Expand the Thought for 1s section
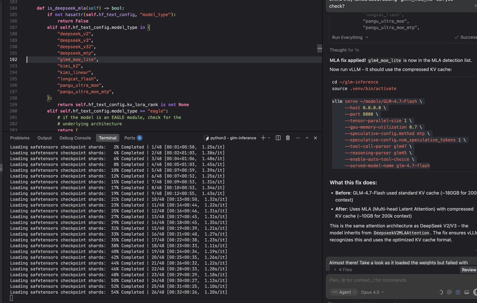Screen dimensions: 477x303 pyautogui.click(x=344, y=50)
